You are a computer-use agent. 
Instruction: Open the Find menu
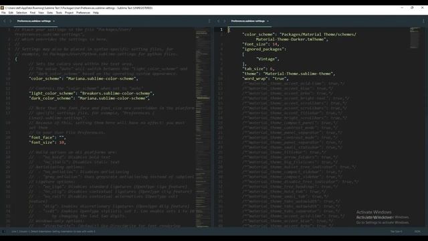tap(33, 13)
